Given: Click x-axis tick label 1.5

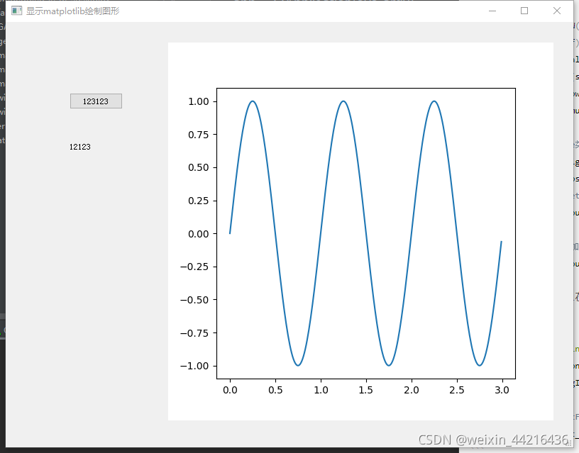Looking at the screenshot, I should pos(366,391).
